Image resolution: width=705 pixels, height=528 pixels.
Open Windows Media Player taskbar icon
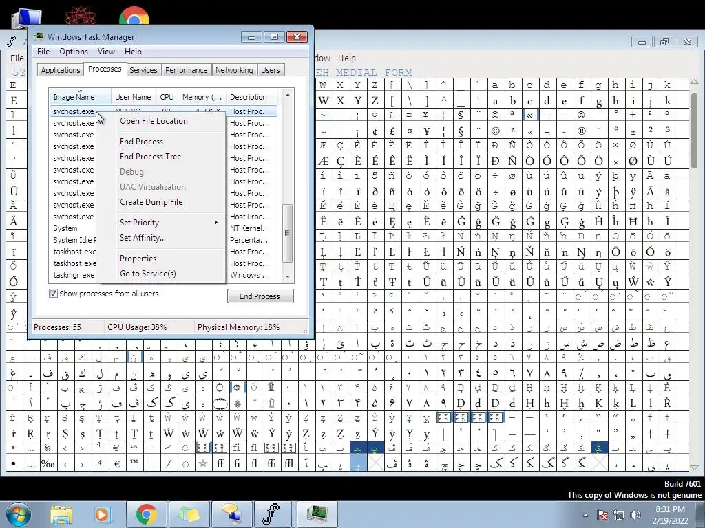click(x=102, y=514)
